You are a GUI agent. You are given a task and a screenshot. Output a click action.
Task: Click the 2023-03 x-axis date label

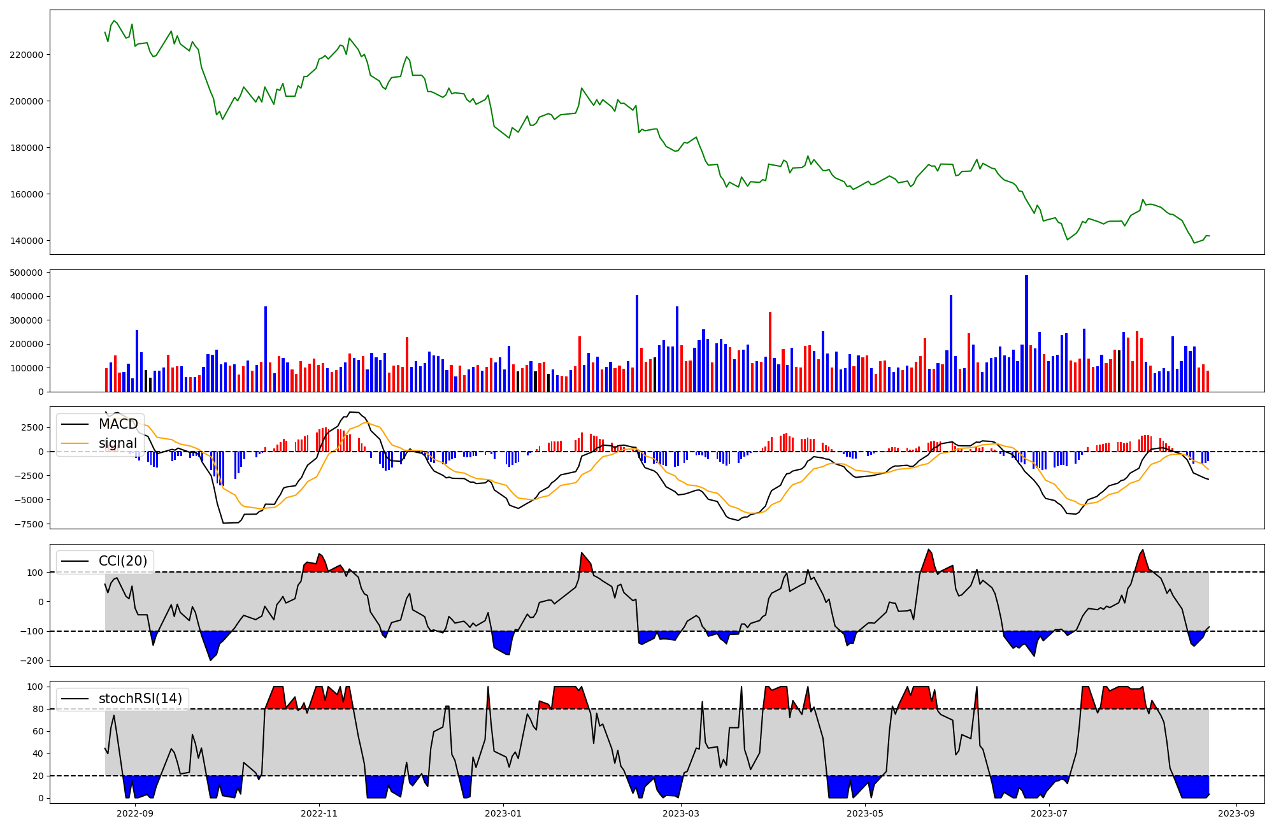(x=682, y=813)
